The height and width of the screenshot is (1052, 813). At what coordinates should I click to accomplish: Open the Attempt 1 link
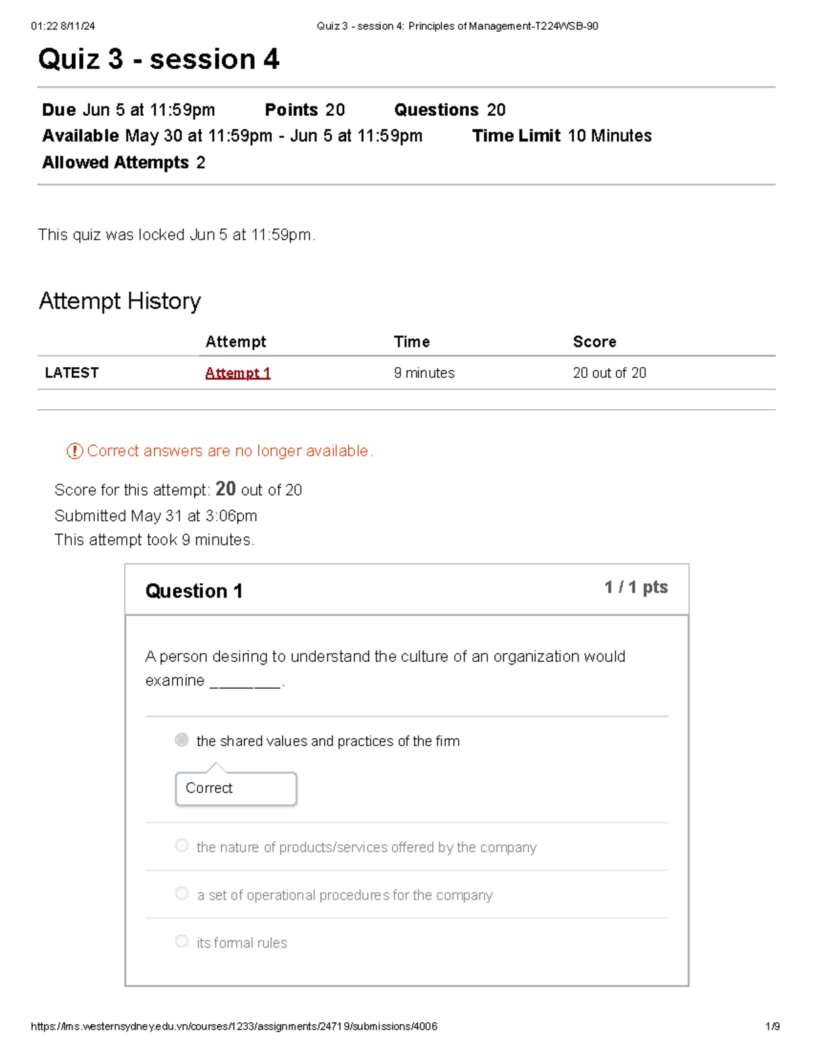tap(238, 373)
